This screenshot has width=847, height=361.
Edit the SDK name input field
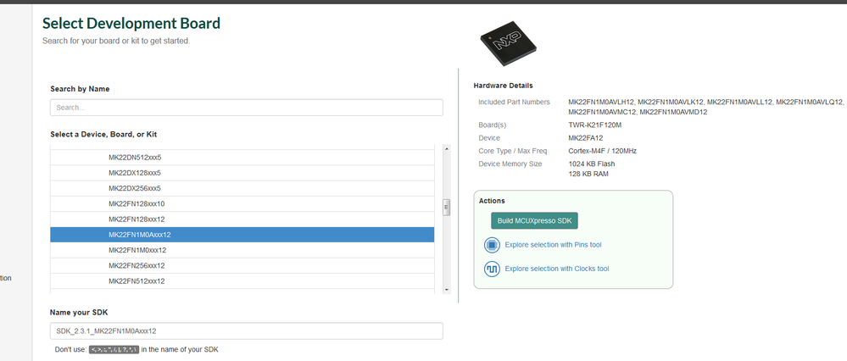click(x=247, y=330)
